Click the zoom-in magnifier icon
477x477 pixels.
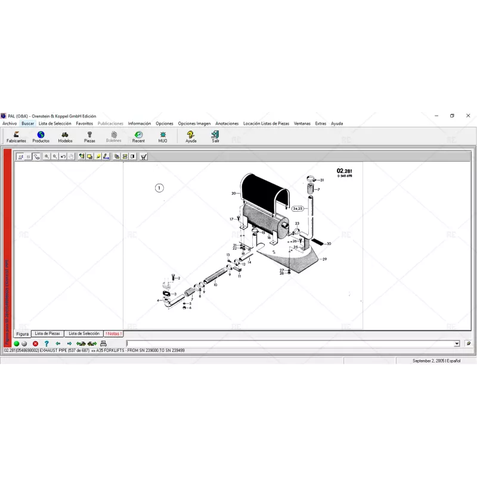pyautogui.click(x=47, y=157)
